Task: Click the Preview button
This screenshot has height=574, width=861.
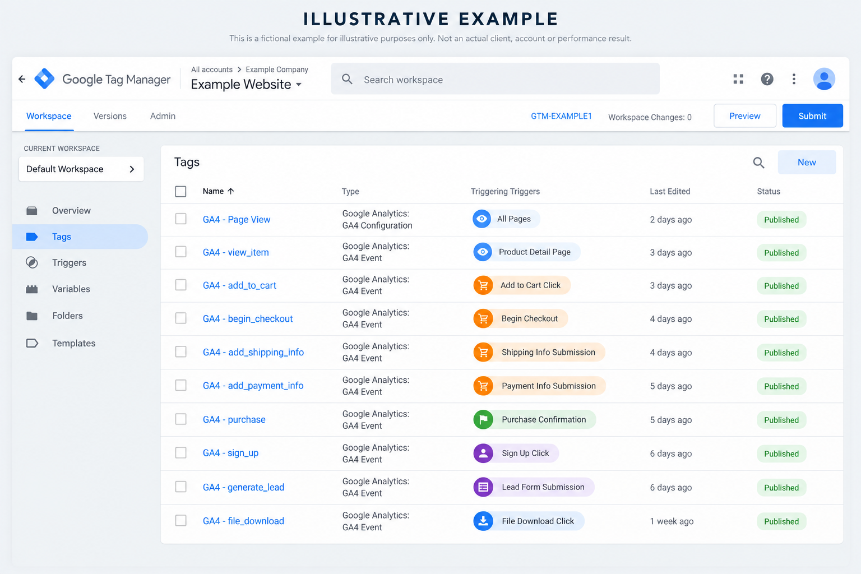Action: coord(745,115)
